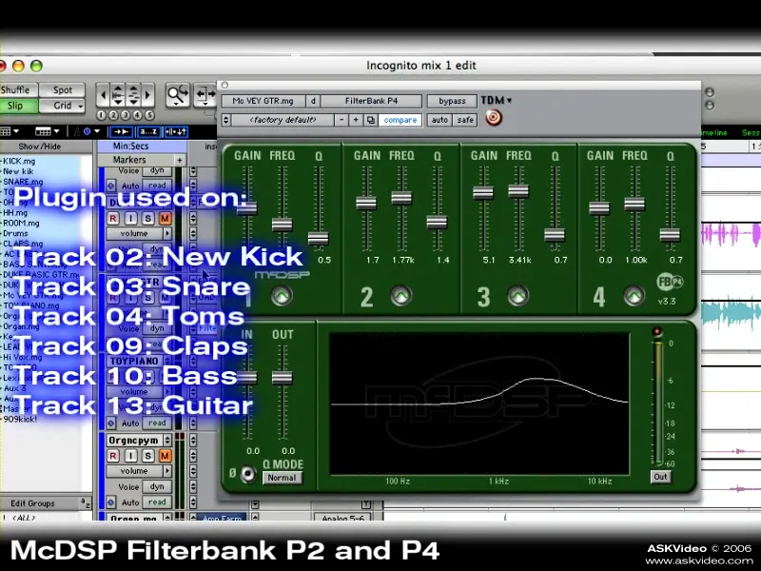The height and width of the screenshot is (571, 761).
Task: Open Orgncpym automation read mode selector
Action: pyautogui.click(x=157, y=502)
